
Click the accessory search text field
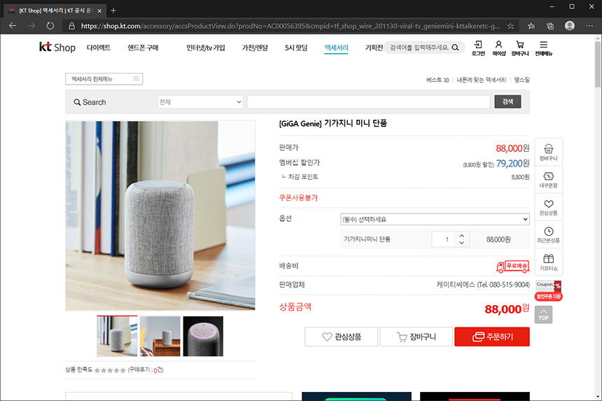pos(369,101)
